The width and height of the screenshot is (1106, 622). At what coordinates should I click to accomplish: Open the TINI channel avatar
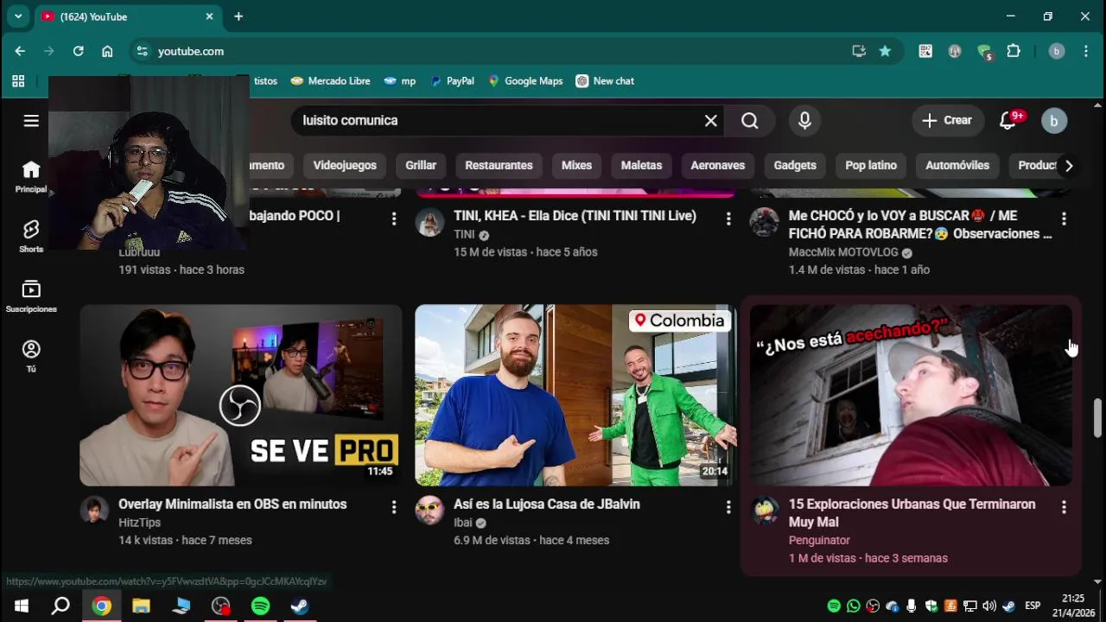(x=429, y=222)
